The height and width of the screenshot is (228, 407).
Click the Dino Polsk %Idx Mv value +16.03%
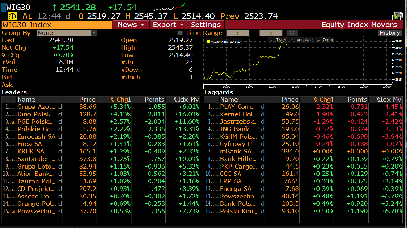(x=186, y=114)
